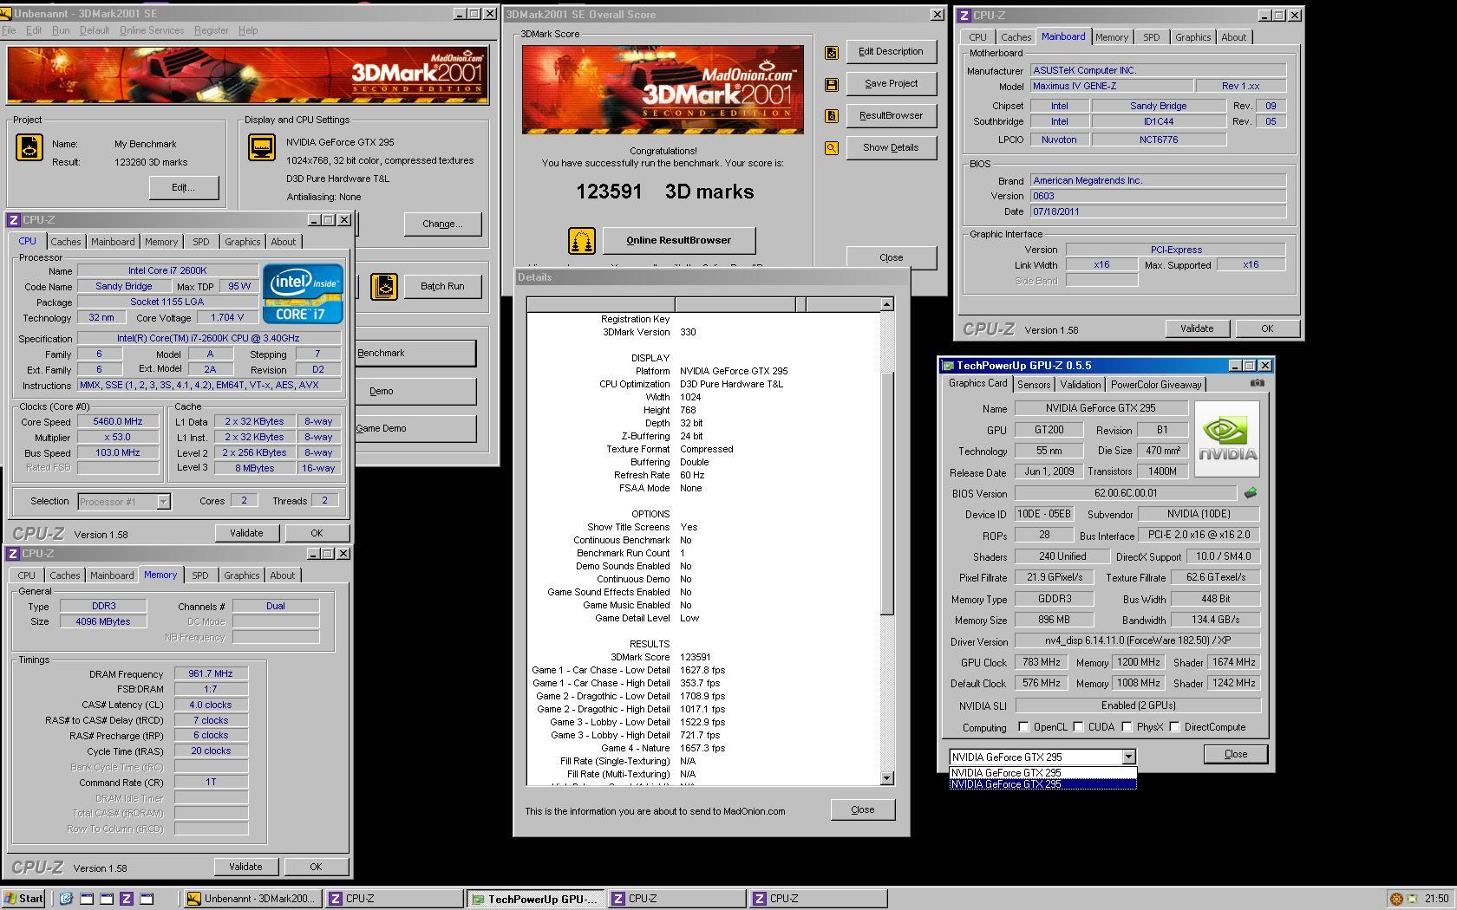1457x910 pixels.
Task: Select the non-highlighted GeForce GTX 295 list entry
Action: point(1042,773)
